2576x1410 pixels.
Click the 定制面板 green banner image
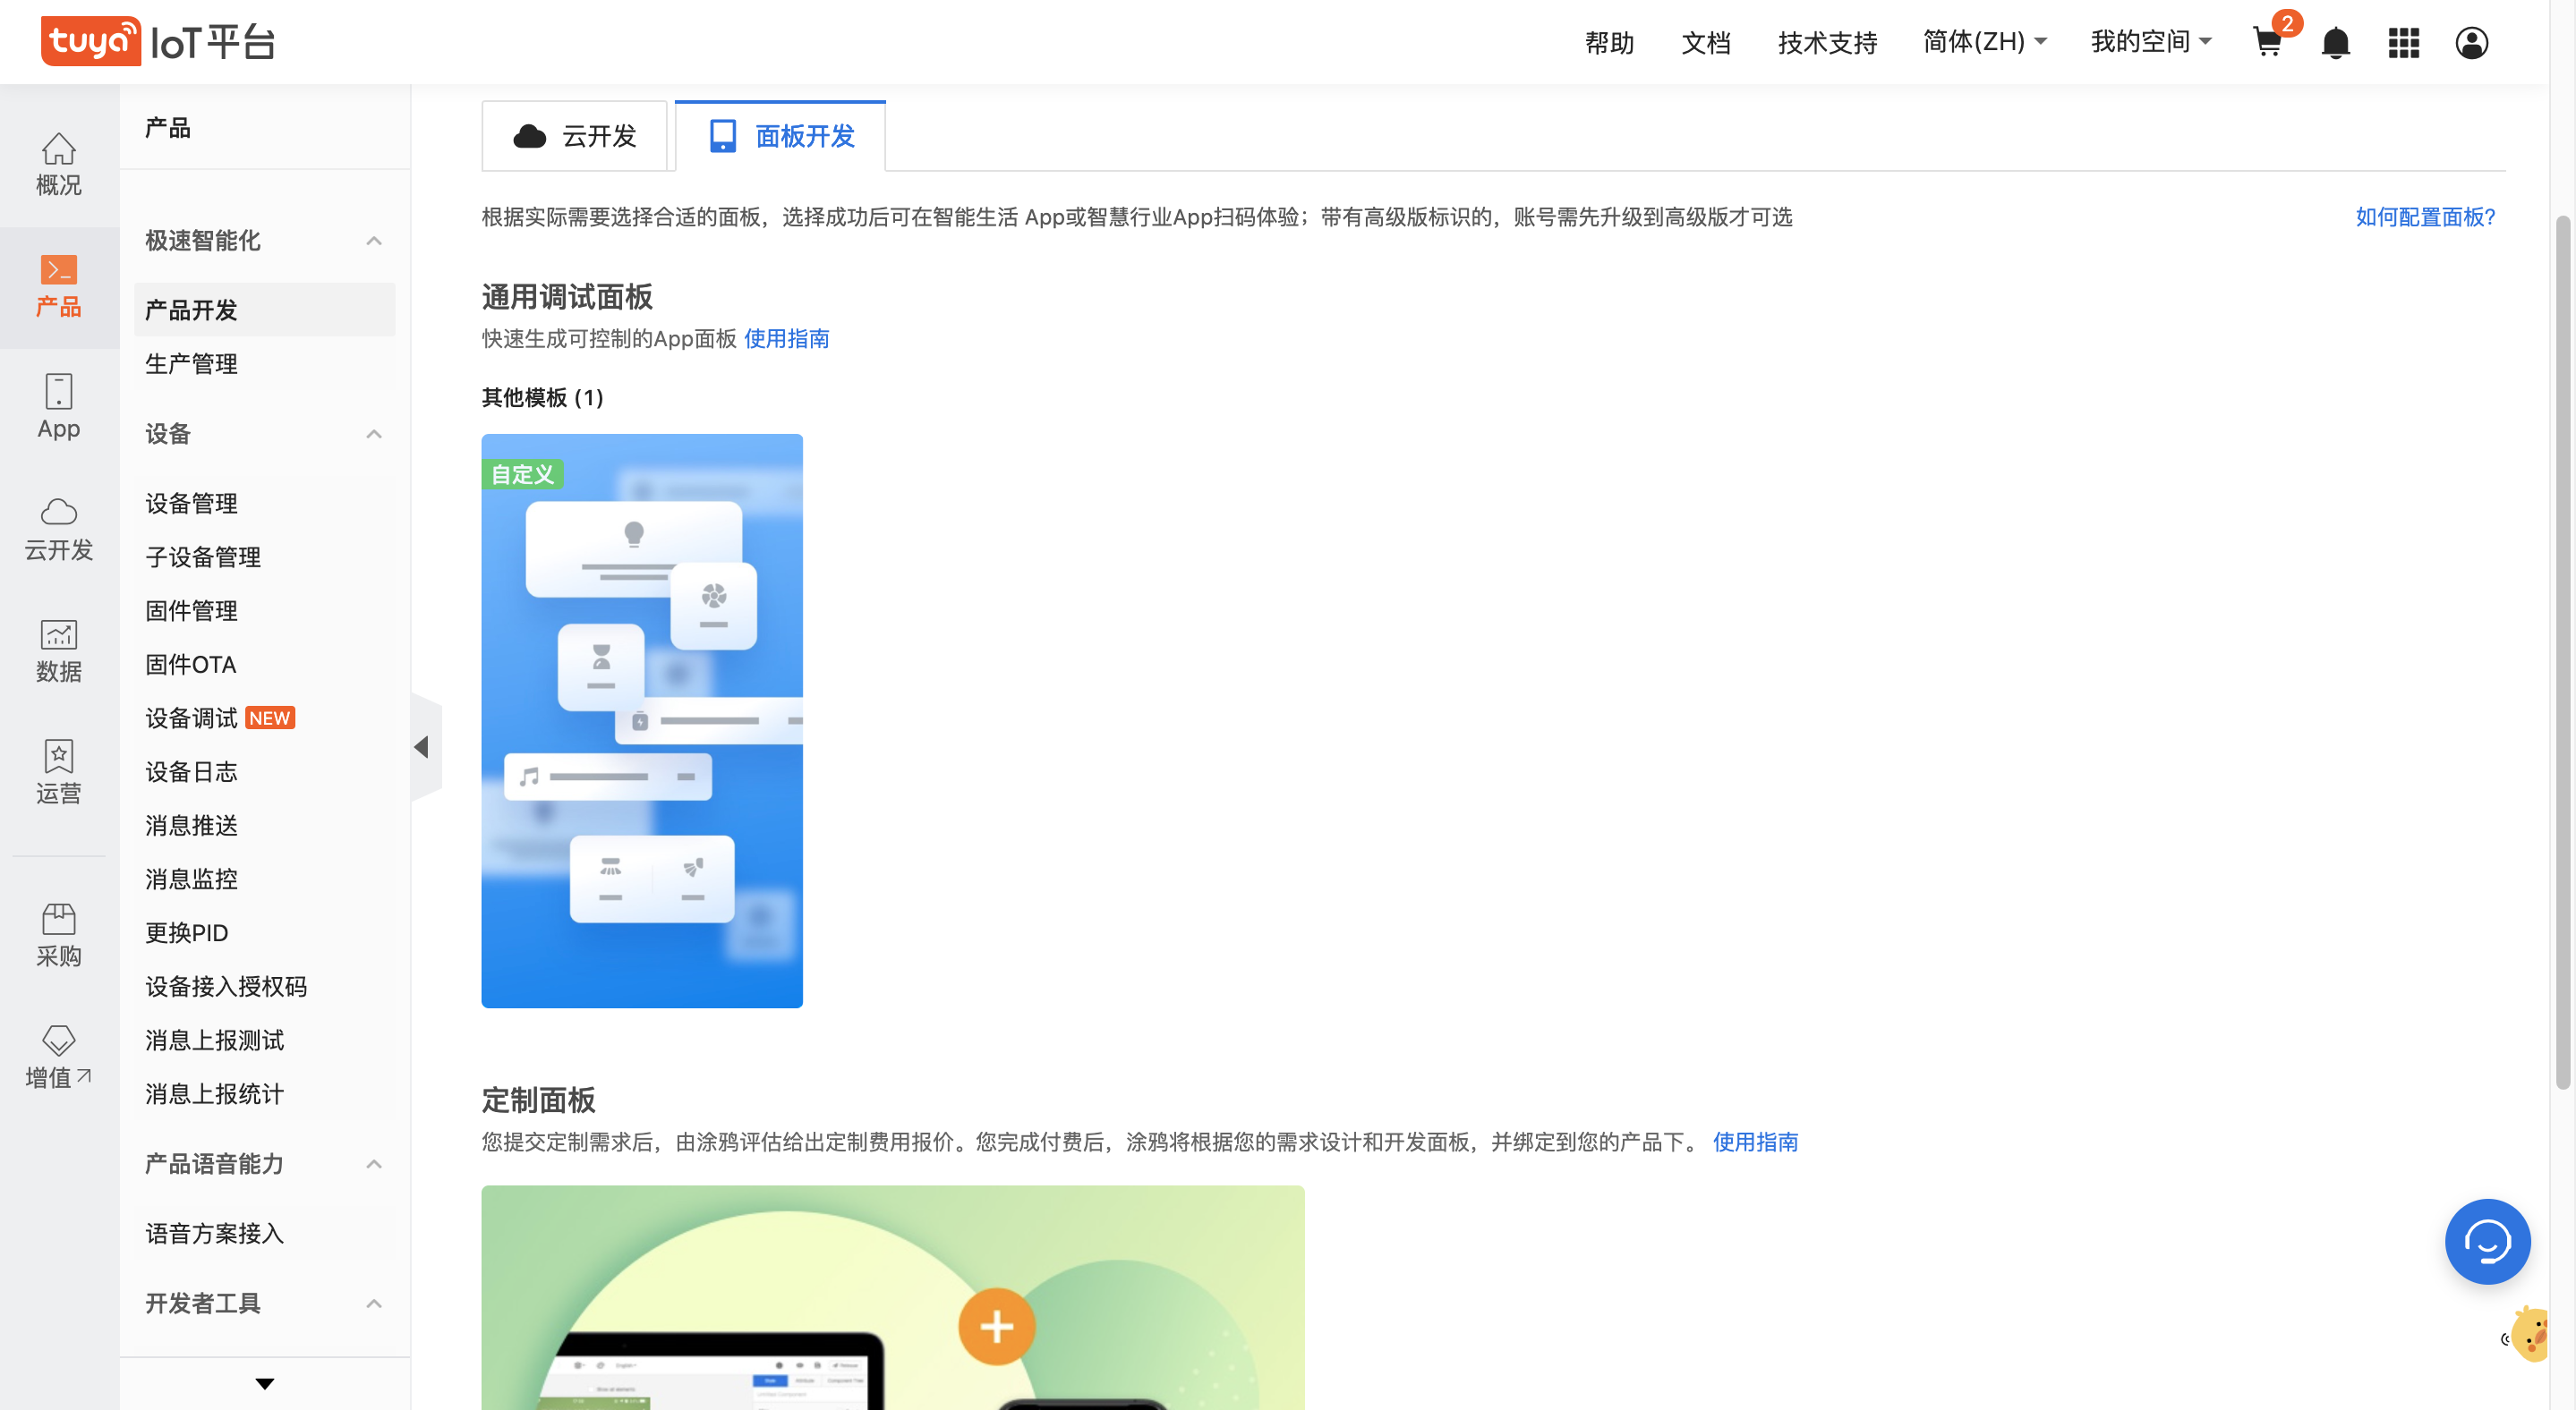[x=893, y=1297]
